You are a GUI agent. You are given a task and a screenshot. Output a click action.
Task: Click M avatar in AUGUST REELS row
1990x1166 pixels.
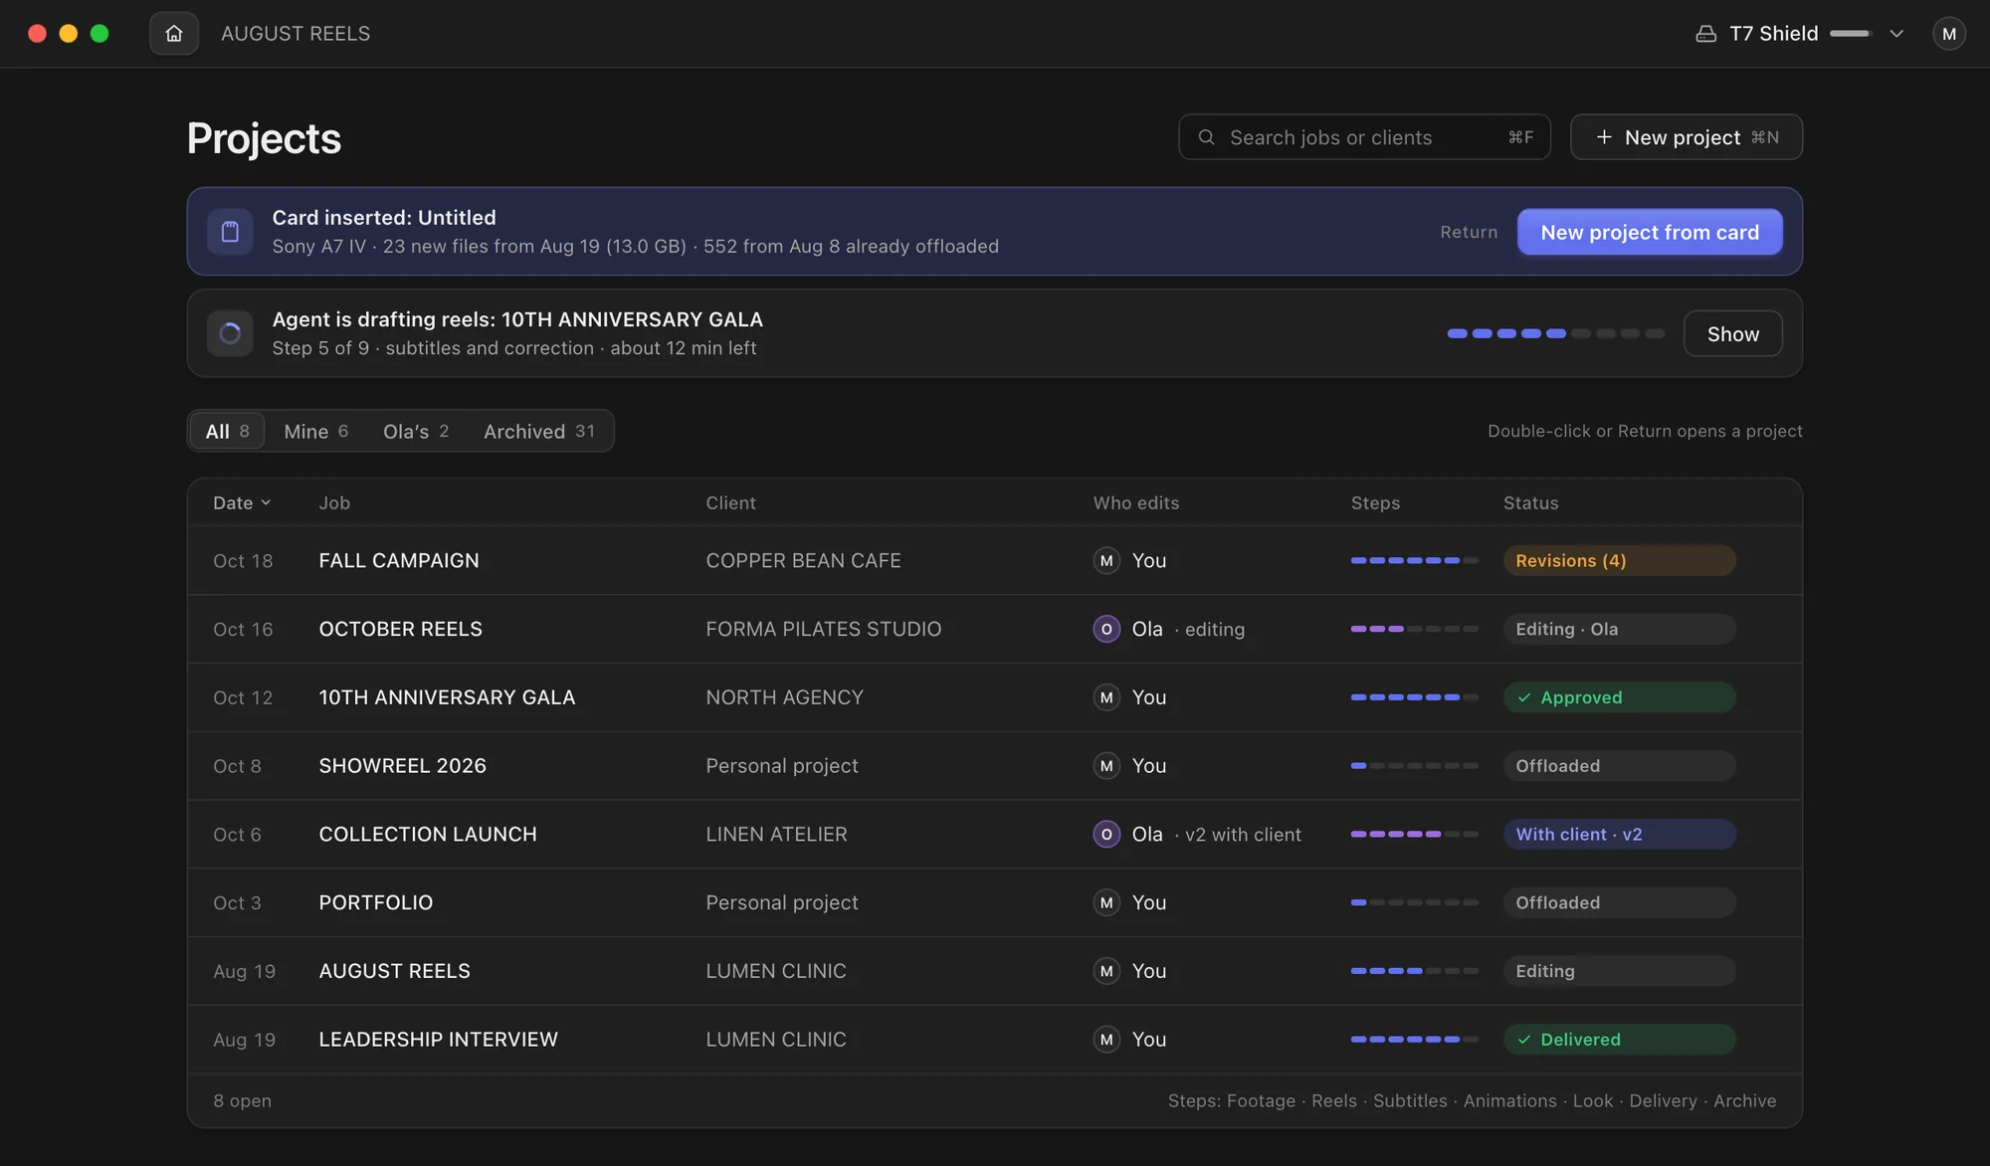1106,971
